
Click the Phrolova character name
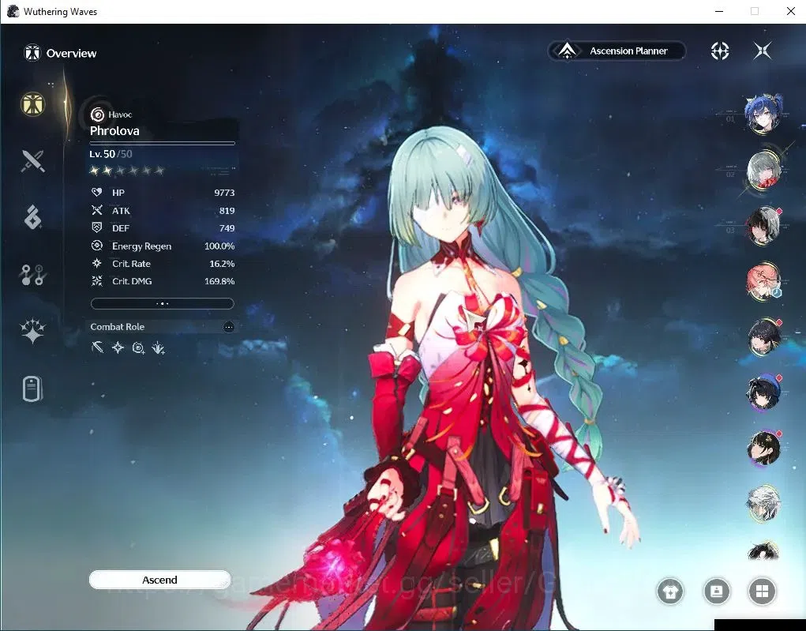114,130
